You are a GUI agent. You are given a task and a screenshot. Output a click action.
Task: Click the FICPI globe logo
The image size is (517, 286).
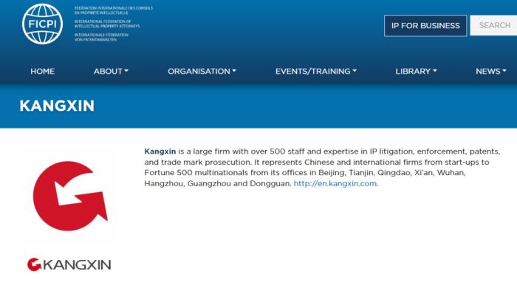(x=42, y=24)
